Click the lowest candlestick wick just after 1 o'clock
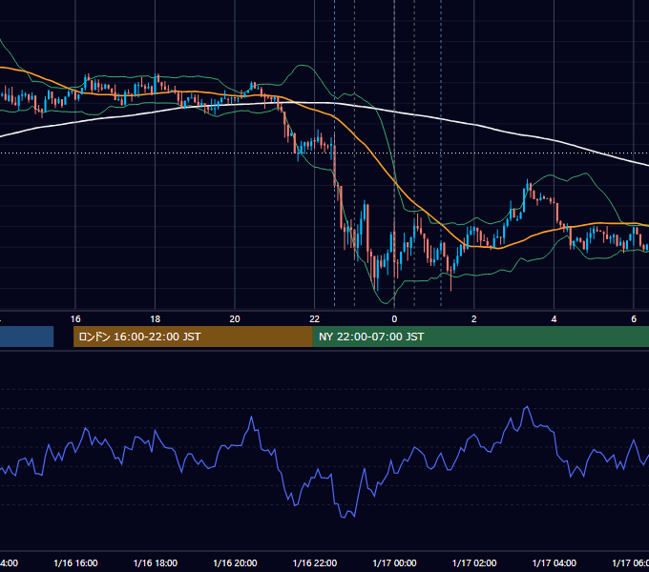 (x=450, y=281)
